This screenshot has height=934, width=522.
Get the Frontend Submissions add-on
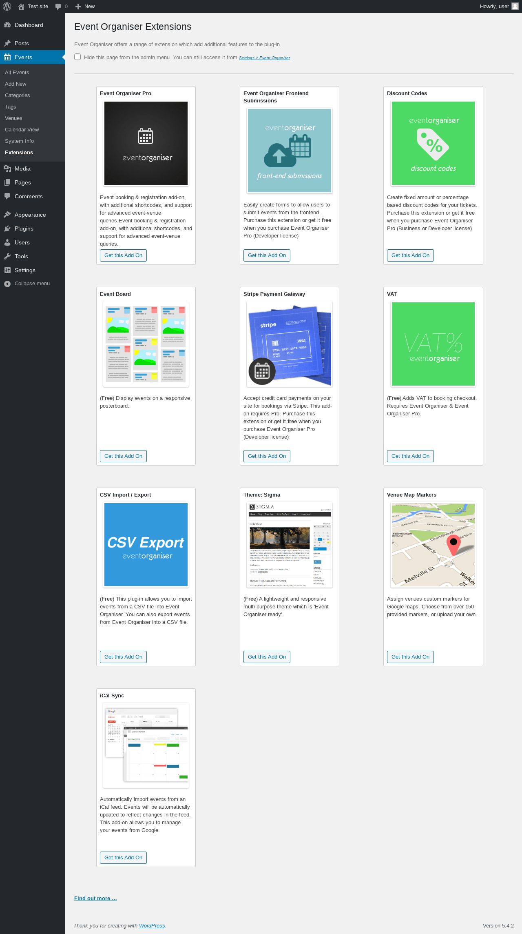point(267,255)
